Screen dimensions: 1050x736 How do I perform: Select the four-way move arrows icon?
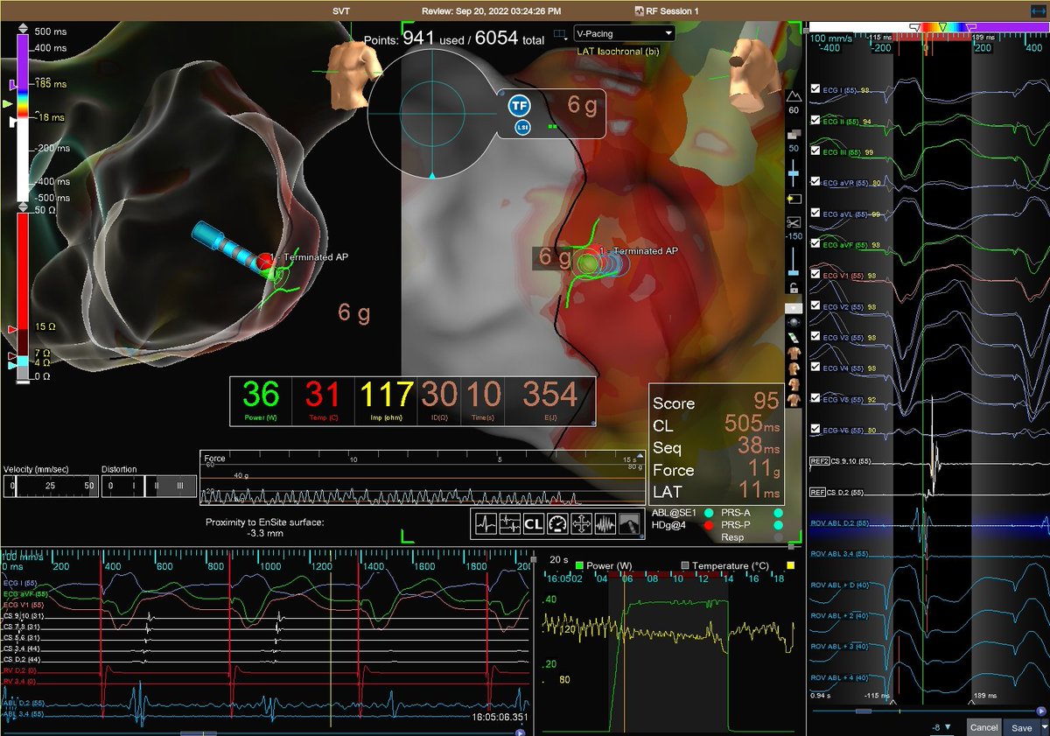580,523
